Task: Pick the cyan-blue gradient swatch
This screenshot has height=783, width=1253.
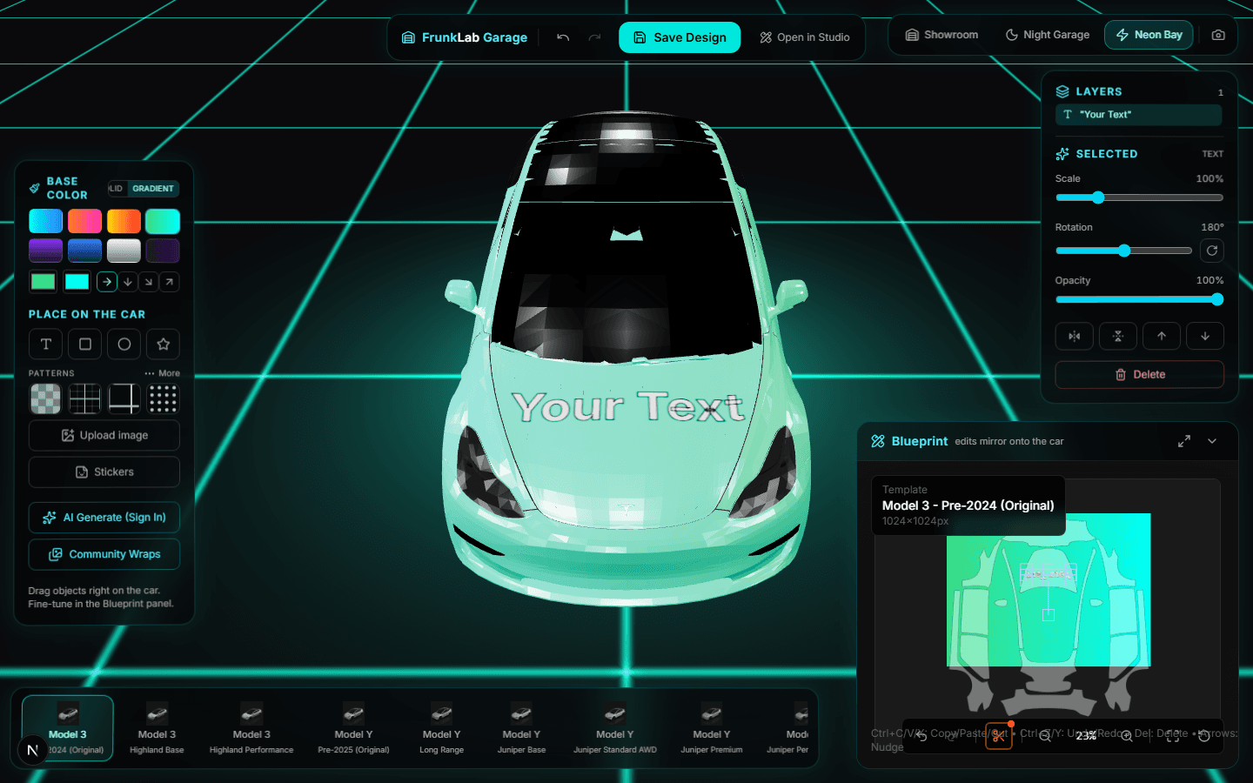Action: 46,221
